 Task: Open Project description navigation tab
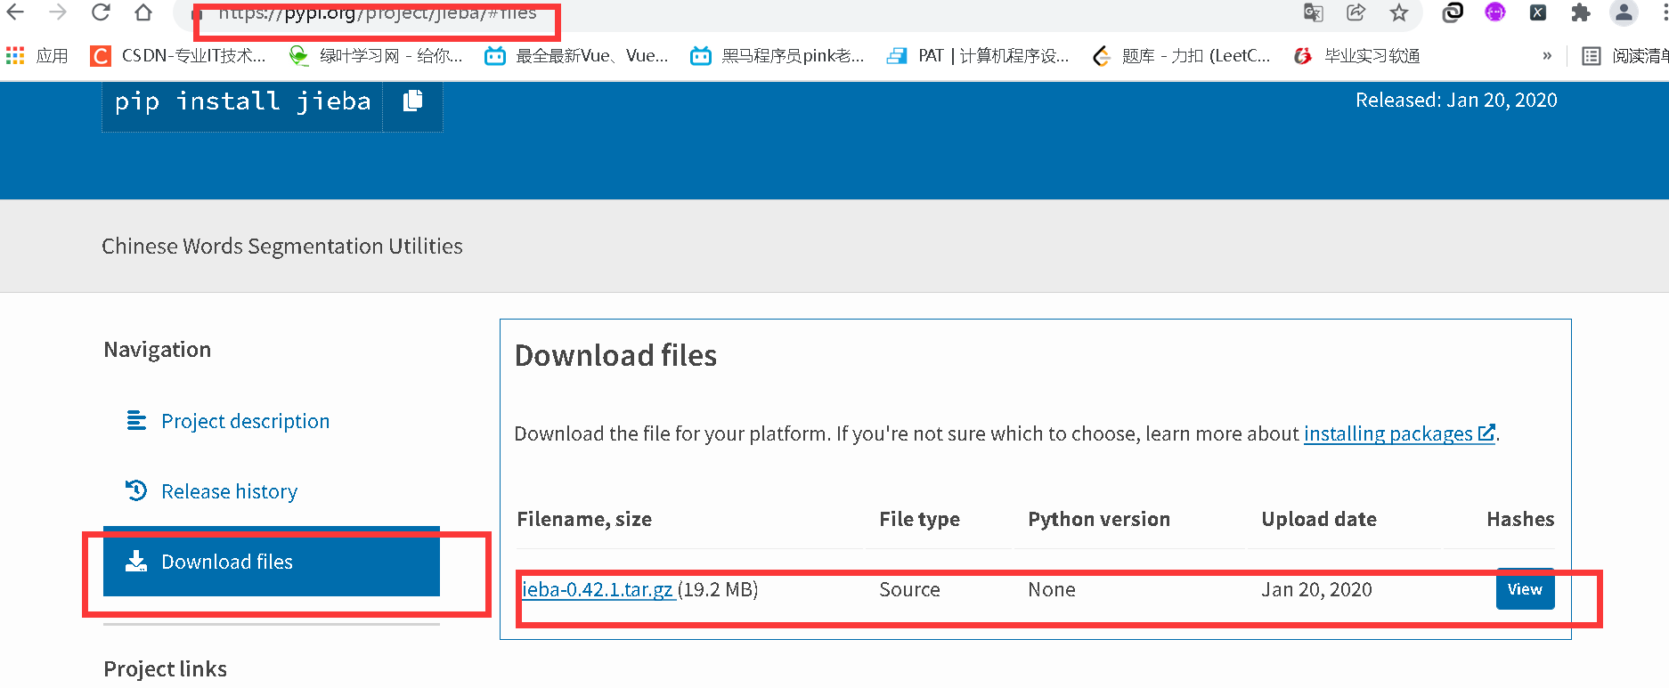tap(245, 421)
